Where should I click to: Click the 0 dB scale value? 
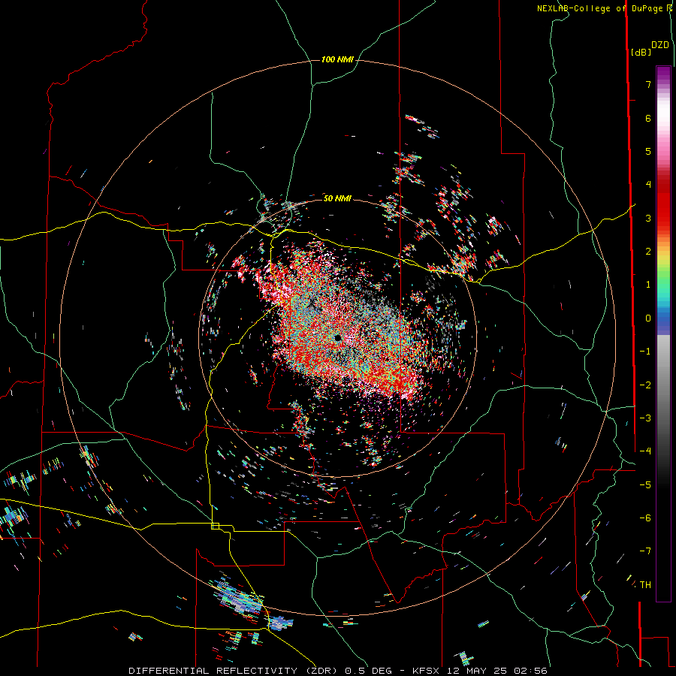click(648, 318)
